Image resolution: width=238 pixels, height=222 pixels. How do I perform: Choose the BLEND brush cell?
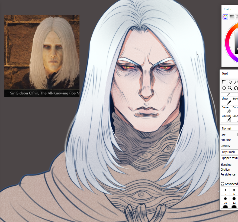pos(235,118)
